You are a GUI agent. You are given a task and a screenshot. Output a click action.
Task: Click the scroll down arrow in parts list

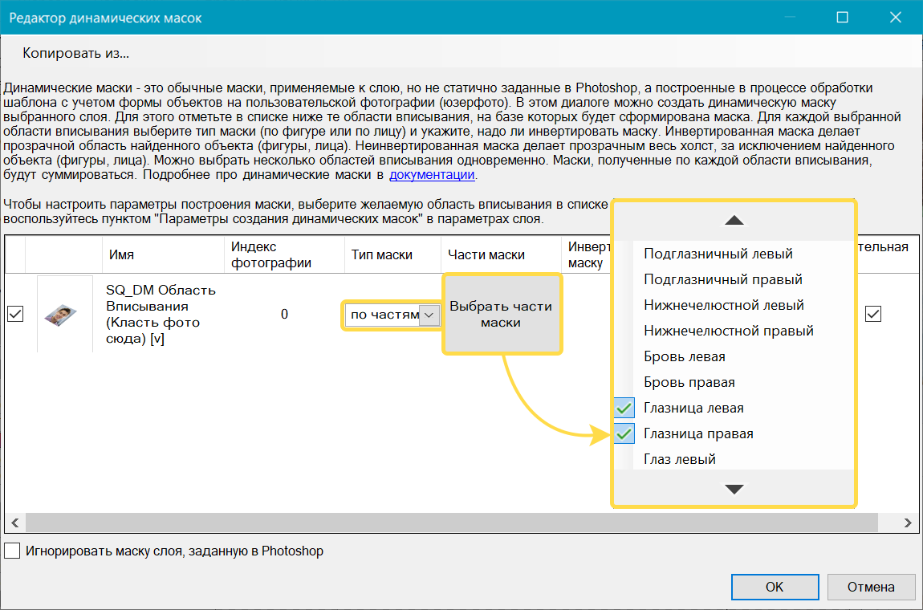734,489
